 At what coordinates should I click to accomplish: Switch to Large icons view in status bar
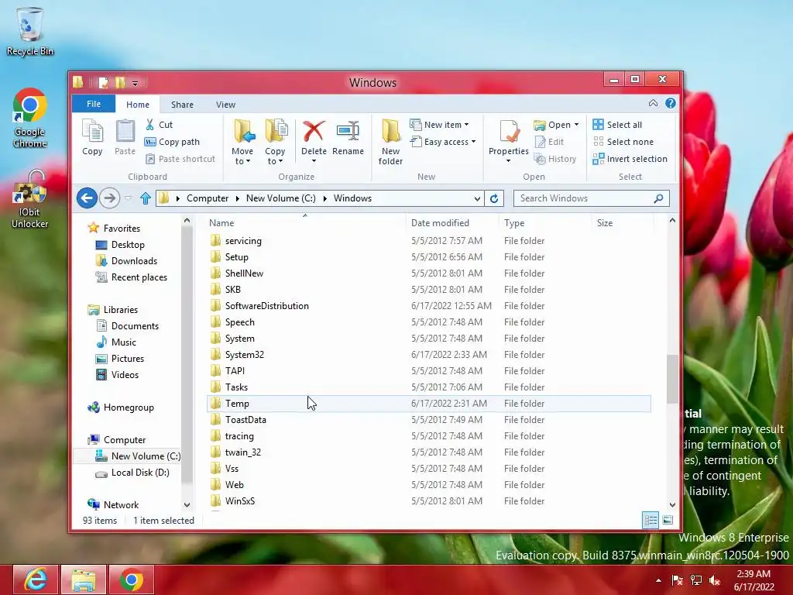point(668,520)
